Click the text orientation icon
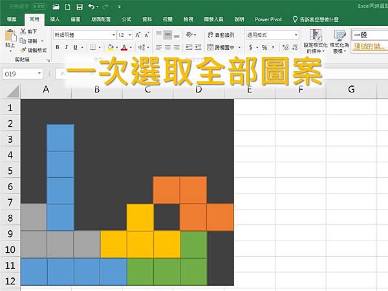The height and width of the screenshot is (291, 388). 189,35
